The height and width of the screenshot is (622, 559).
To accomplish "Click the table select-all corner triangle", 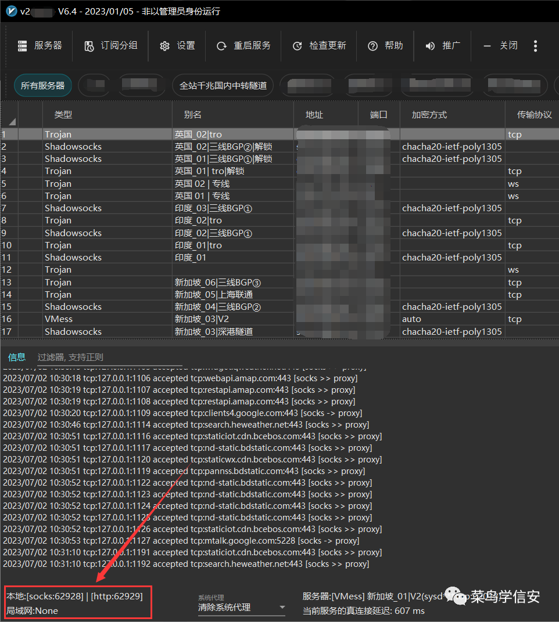I will point(12,121).
